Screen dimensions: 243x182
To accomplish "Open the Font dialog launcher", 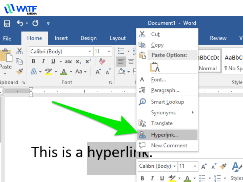I will click(x=111, y=83).
